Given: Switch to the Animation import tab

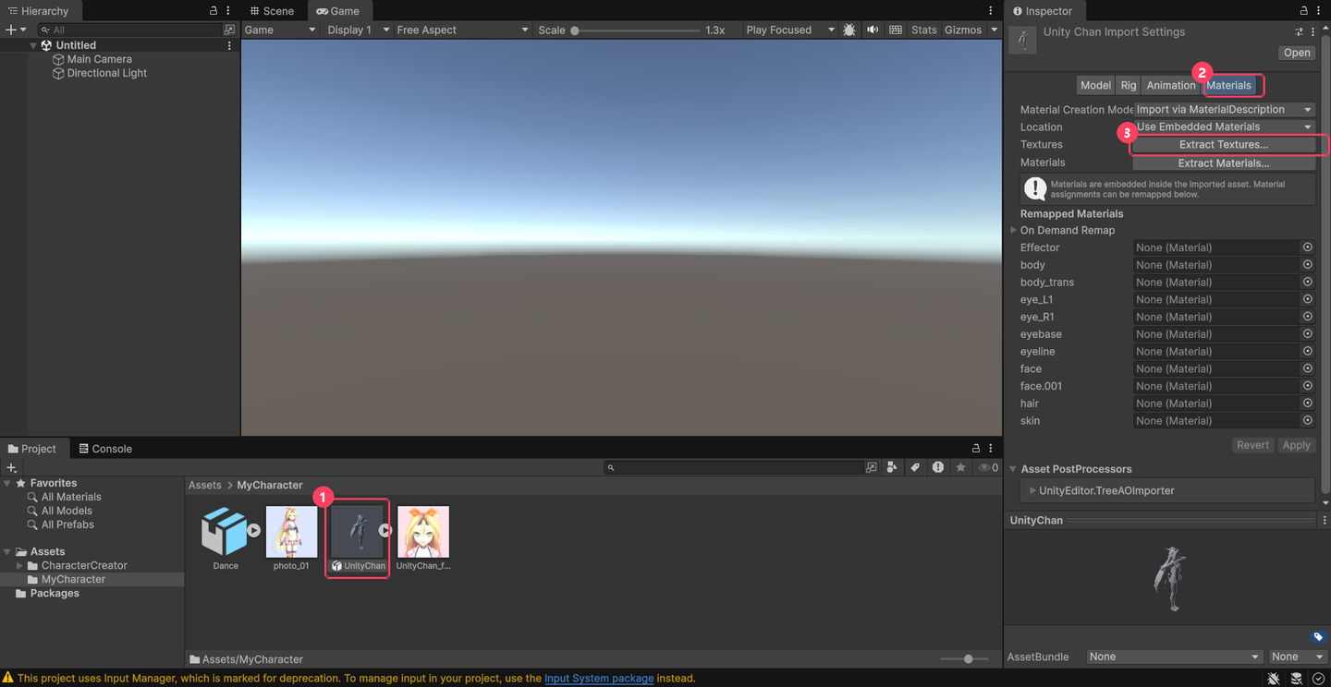Looking at the screenshot, I should pyautogui.click(x=1171, y=85).
